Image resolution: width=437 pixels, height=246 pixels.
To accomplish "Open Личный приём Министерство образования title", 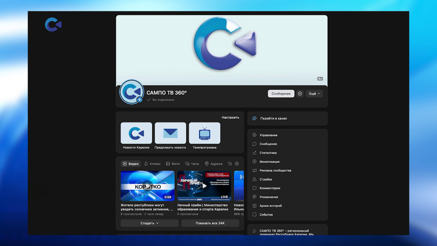I will [x=203, y=207].
